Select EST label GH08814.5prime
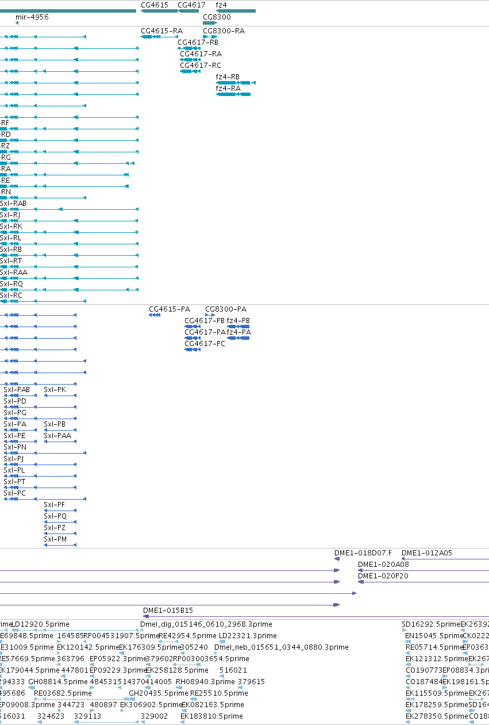Image resolution: width=489 pixels, height=725 pixels. (58, 681)
